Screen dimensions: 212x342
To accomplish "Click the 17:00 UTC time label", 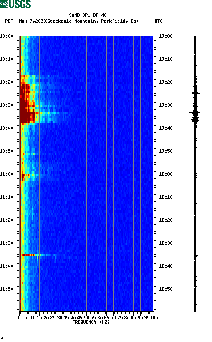I will (166, 36).
